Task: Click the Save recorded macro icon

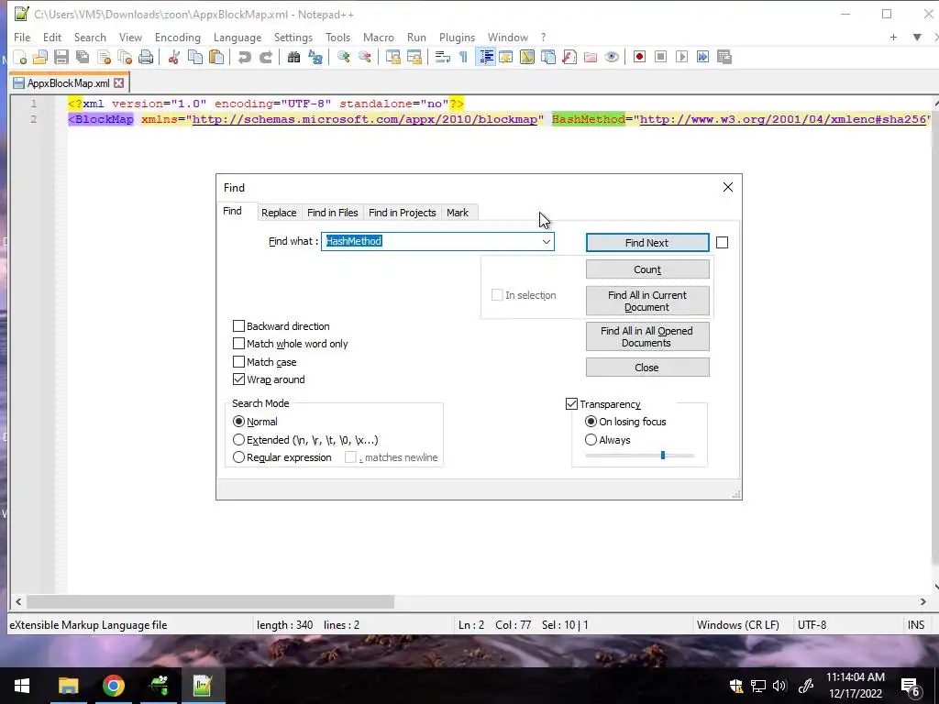Action: [x=724, y=57]
